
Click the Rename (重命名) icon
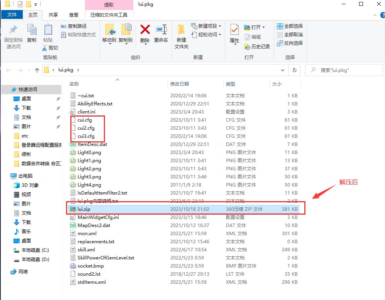click(x=161, y=29)
